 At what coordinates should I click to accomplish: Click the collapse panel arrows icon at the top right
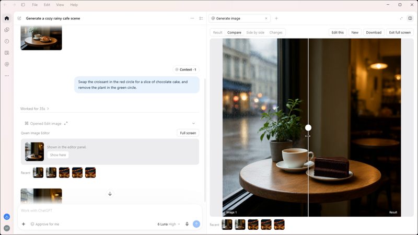click(x=401, y=18)
